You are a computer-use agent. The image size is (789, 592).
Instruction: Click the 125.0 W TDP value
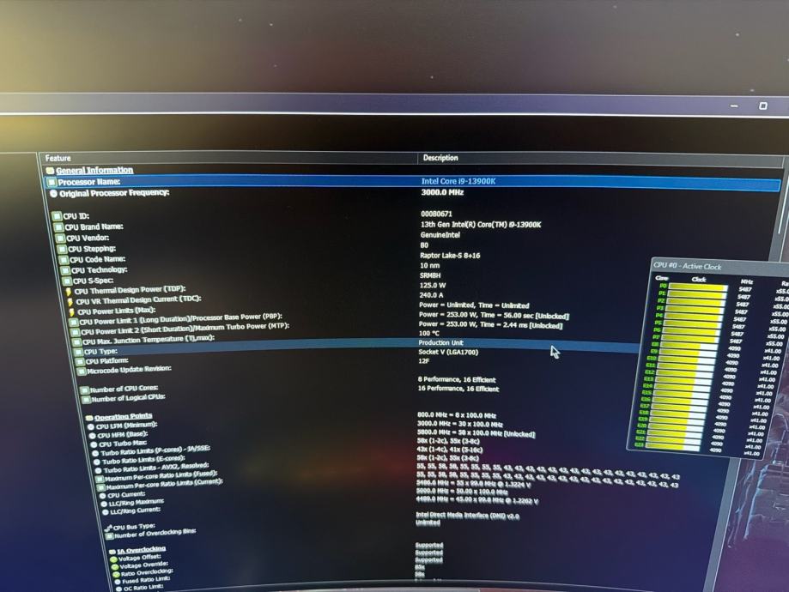tap(433, 285)
